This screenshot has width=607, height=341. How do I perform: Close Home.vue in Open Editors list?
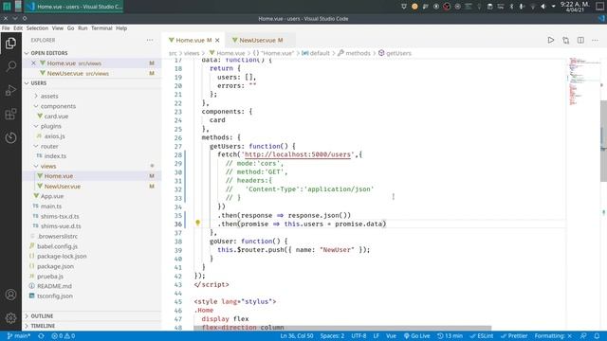point(34,63)
